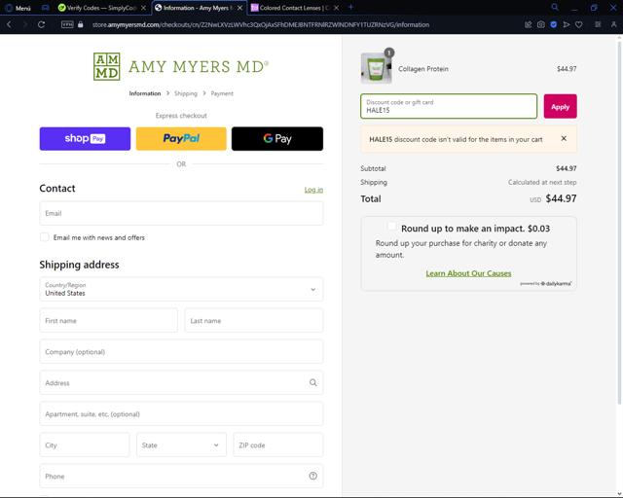Open the State dropdown
The height and width of the screenshot is (498, 623).
point(181,445)
